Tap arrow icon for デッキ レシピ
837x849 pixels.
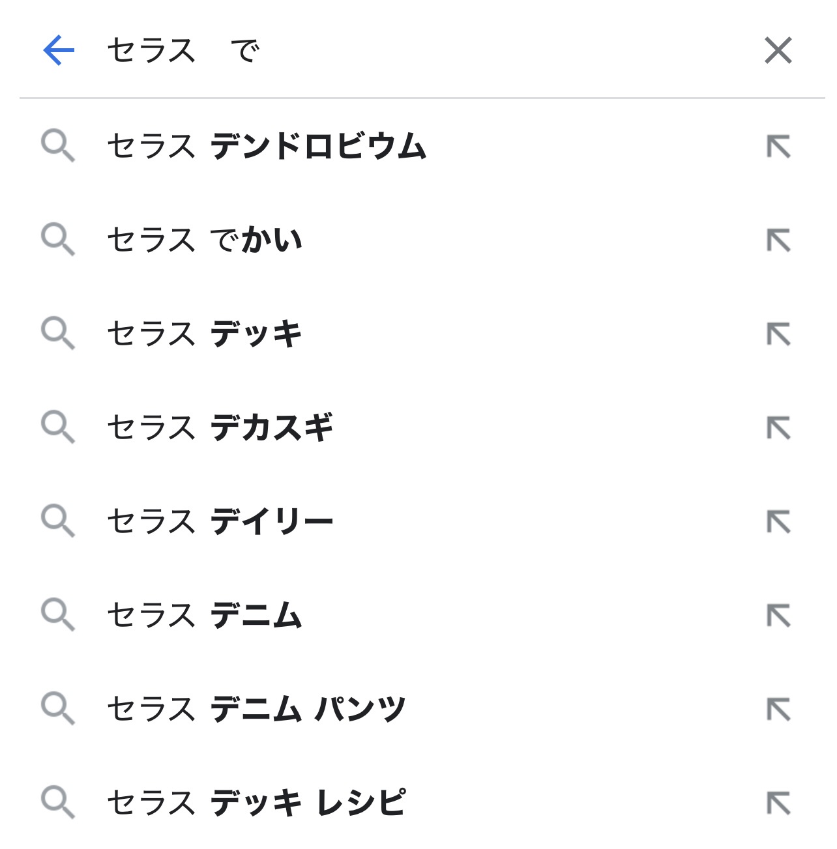[778, 803]
